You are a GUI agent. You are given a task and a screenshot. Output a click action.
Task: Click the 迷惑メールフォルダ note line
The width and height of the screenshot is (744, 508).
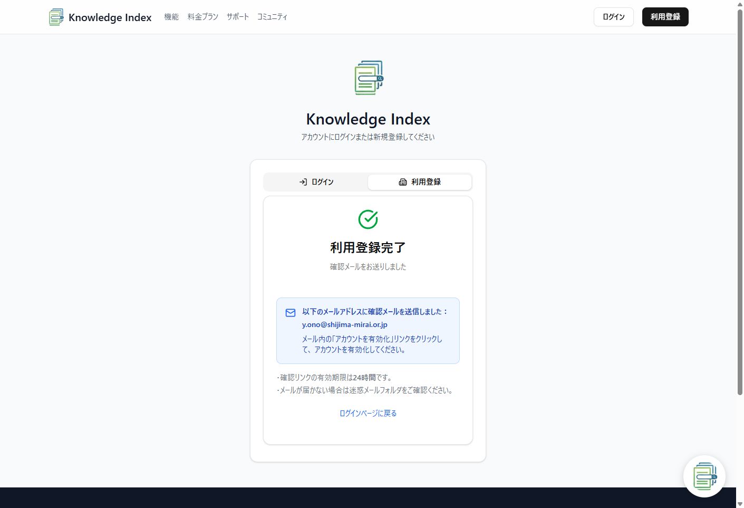click(x=365, y=390)
